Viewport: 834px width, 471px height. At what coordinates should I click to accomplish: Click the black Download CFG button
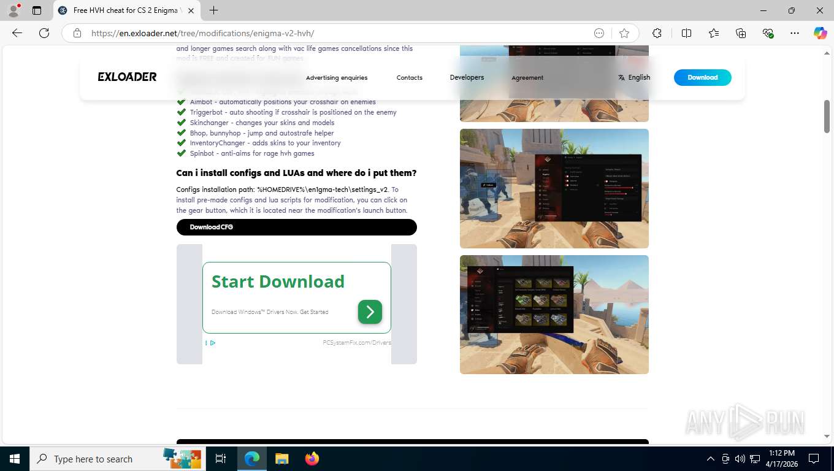click(296, 227)
